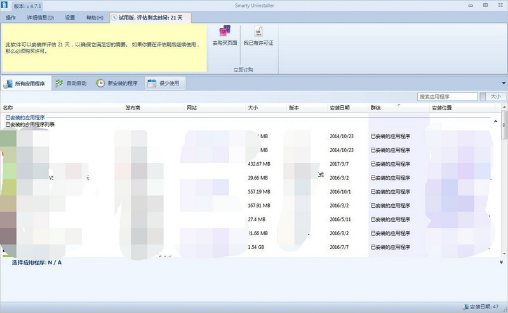Image resolution: width=508 pixels, height=313 pixels.
Task: Expand the details panel double chevron
Action: (501, 262)
